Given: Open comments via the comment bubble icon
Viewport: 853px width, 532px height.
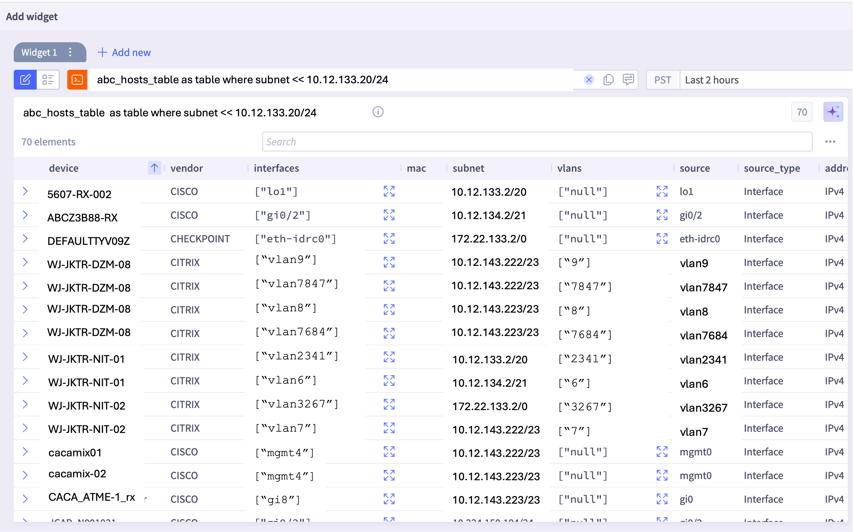Looking at the screenshot, I should pos(629,80).
